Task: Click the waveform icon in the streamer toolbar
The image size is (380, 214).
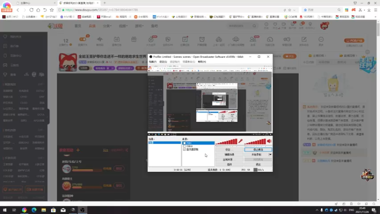Action: tap(100, 39)
